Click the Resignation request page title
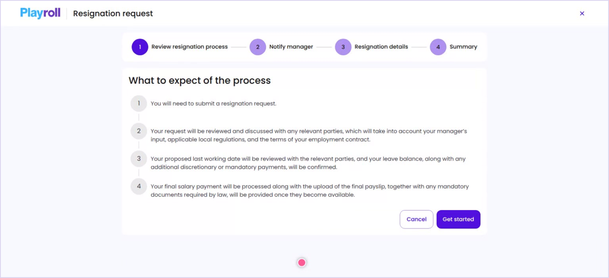 coord(113,14)
